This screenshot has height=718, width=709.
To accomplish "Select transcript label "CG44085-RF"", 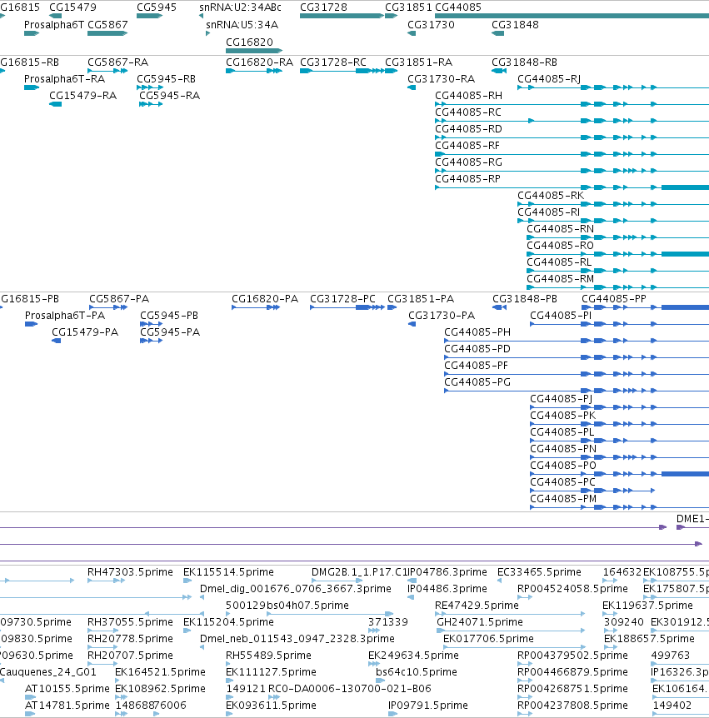I will (467, 146).
